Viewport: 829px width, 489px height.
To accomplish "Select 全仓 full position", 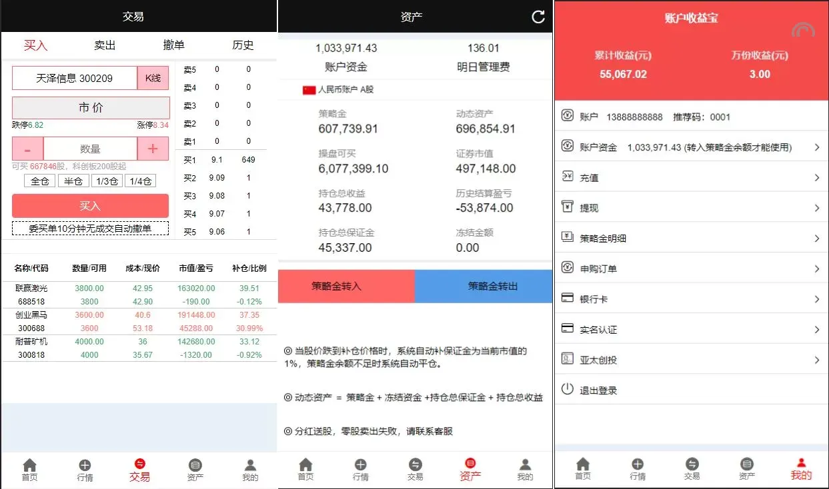I will click(40, 181).
